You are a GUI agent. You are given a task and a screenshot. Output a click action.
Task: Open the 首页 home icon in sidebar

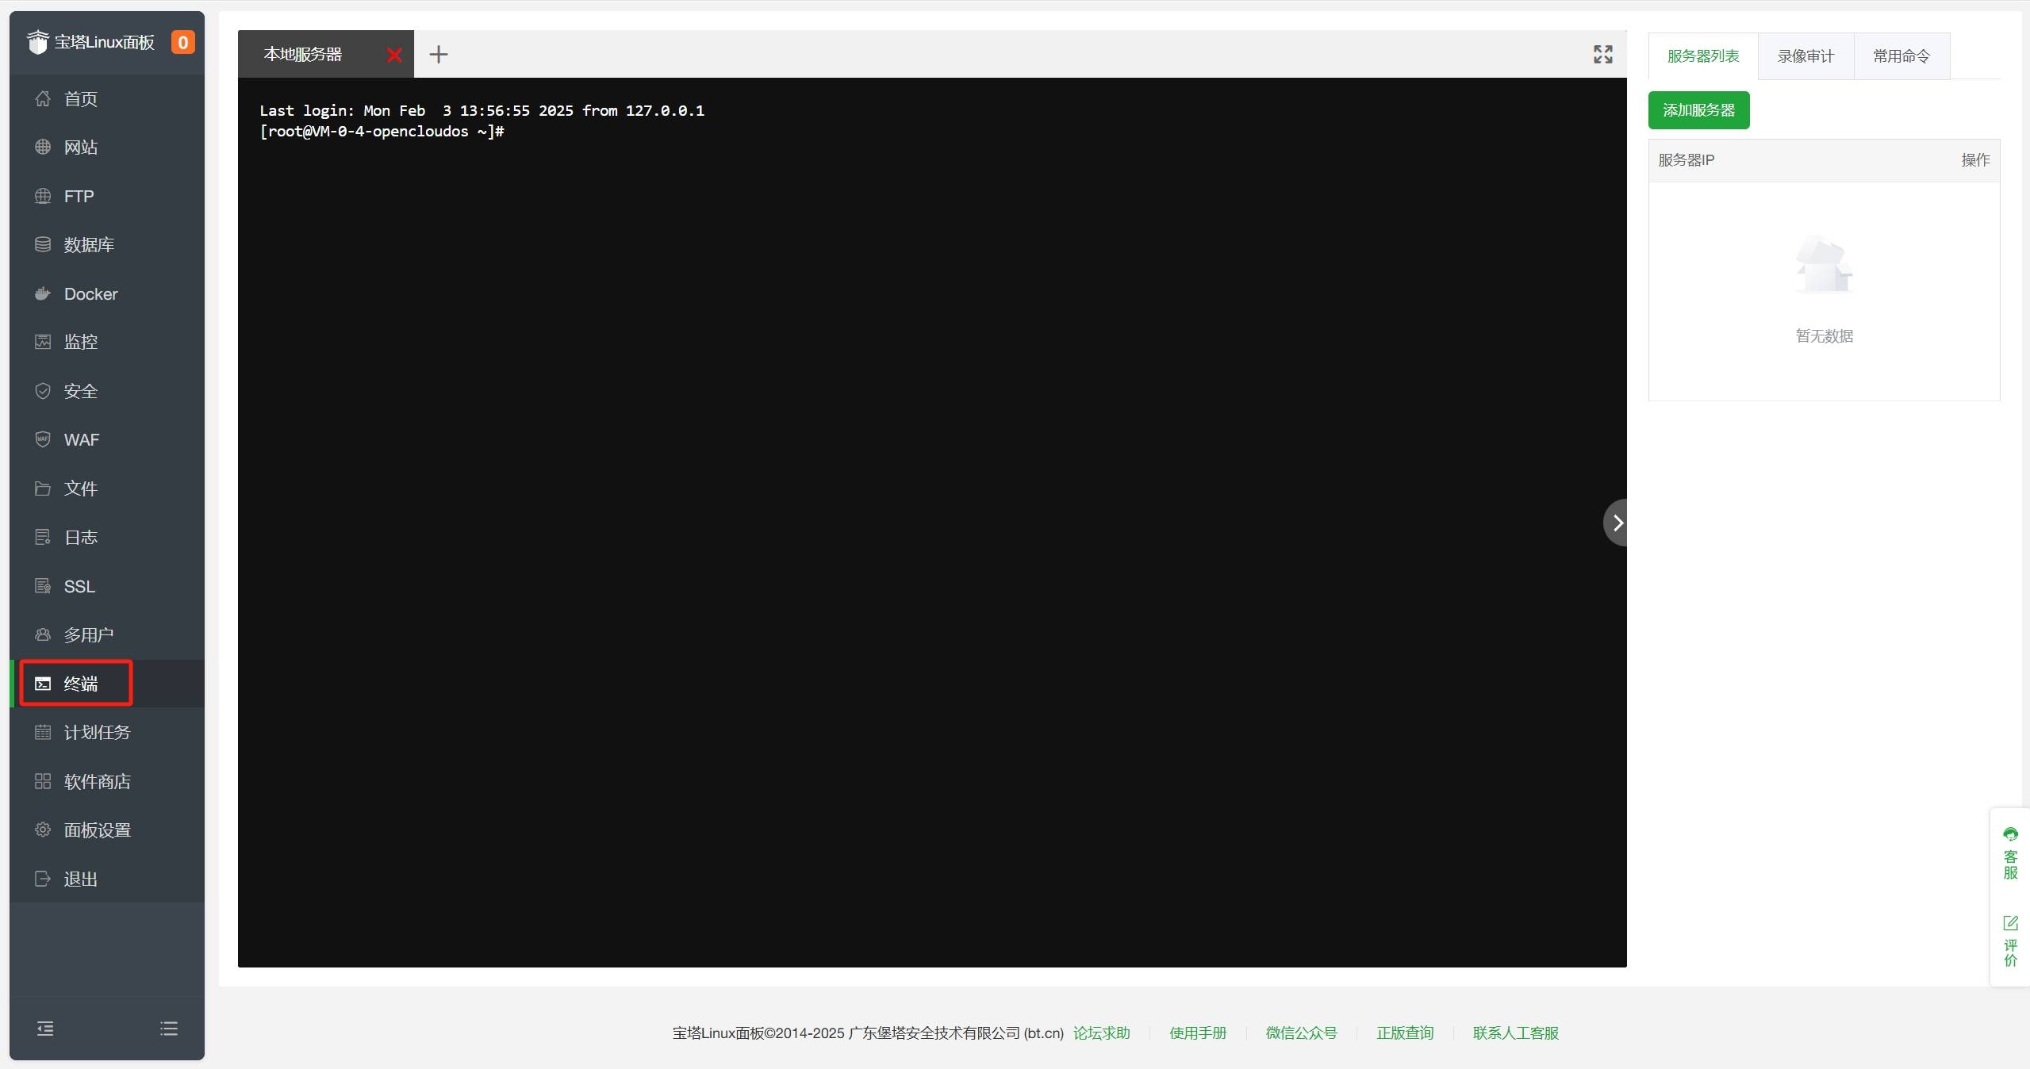coord(43,98)
